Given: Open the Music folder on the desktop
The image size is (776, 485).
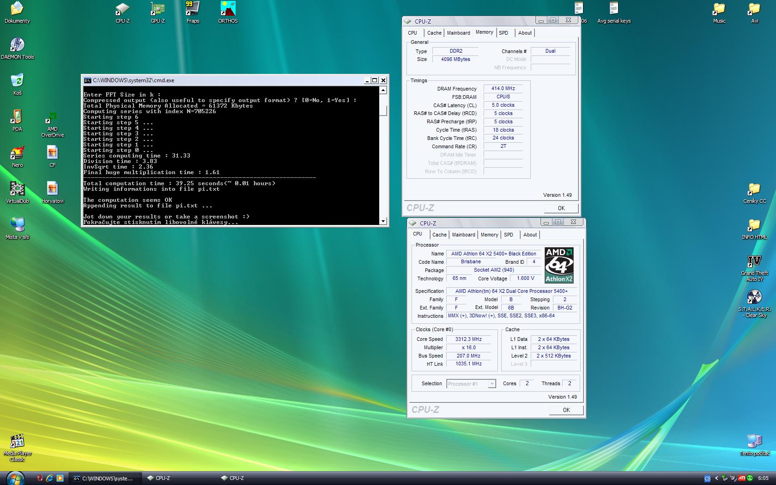Looking at the screenshot, I should click(719, 12).
